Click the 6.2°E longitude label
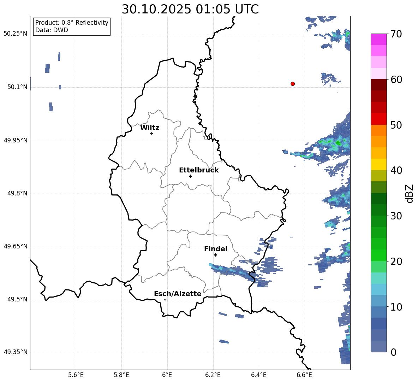 tap(213, 375)
